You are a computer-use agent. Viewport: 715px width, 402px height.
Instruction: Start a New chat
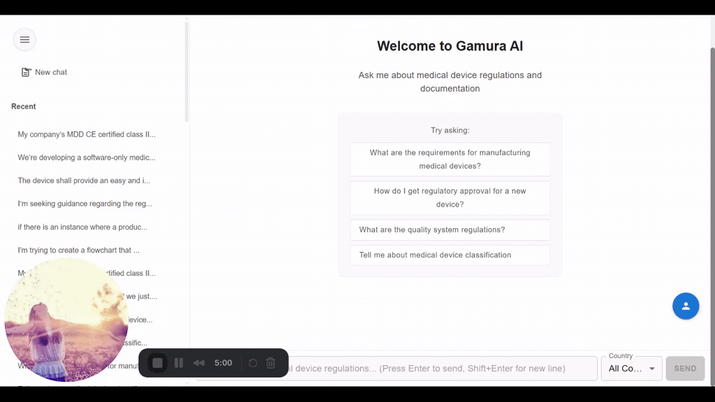point(44,72)
